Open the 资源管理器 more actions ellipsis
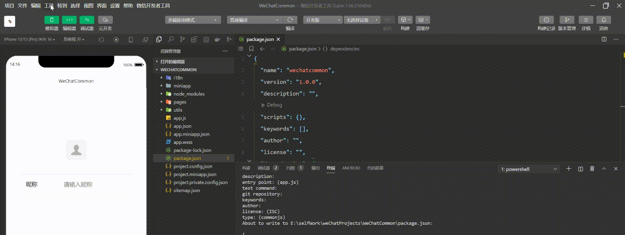Viewport: 625px width, 235px height. click(225, 51)
